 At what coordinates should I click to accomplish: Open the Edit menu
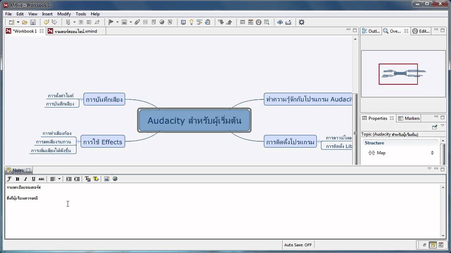(20, 14)
